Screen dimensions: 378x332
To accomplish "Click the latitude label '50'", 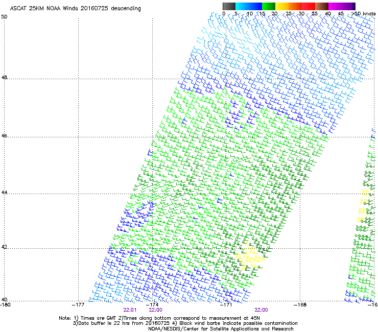I will [x=4, y=17].
